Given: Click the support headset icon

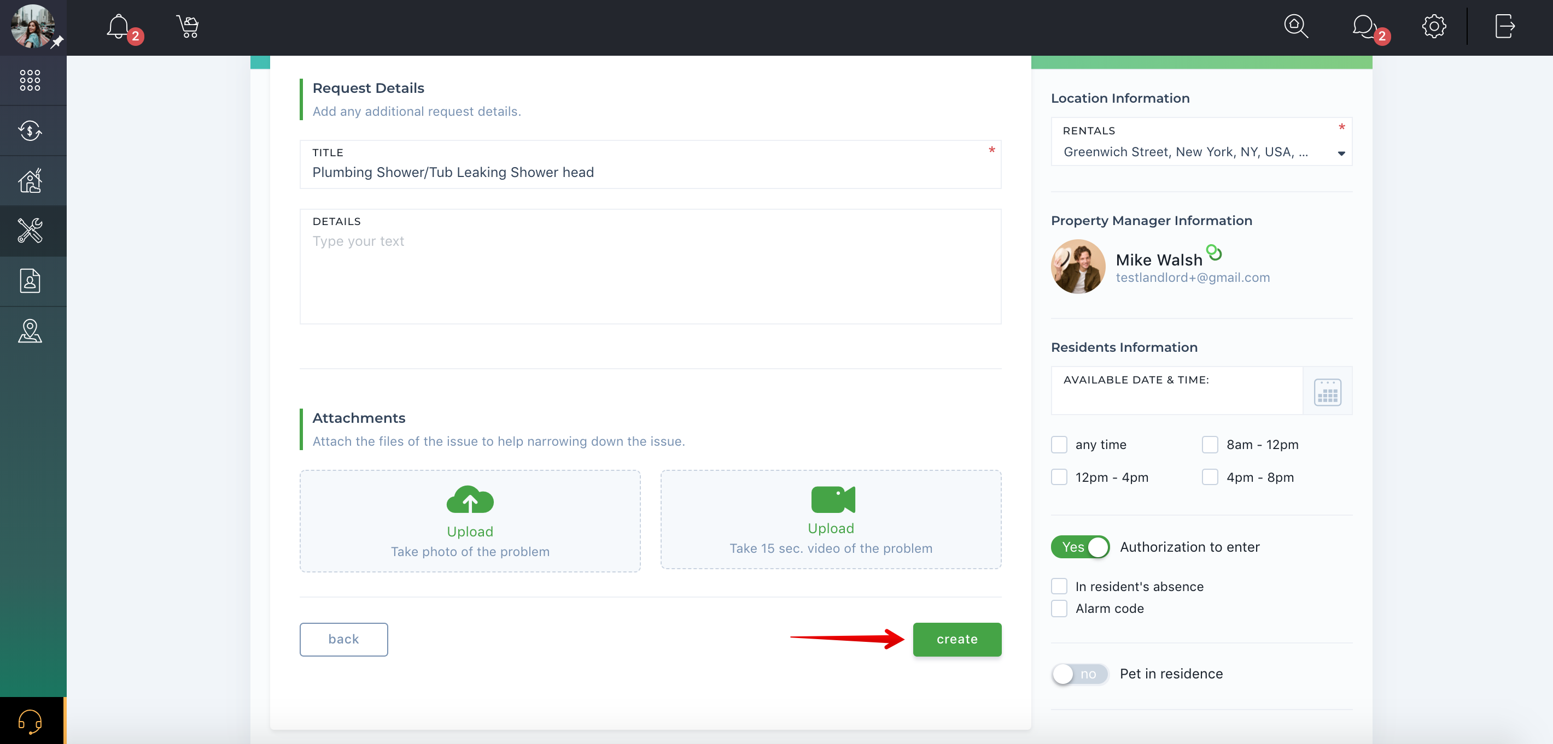Looking at the screenshot, I should click(30, 721).
